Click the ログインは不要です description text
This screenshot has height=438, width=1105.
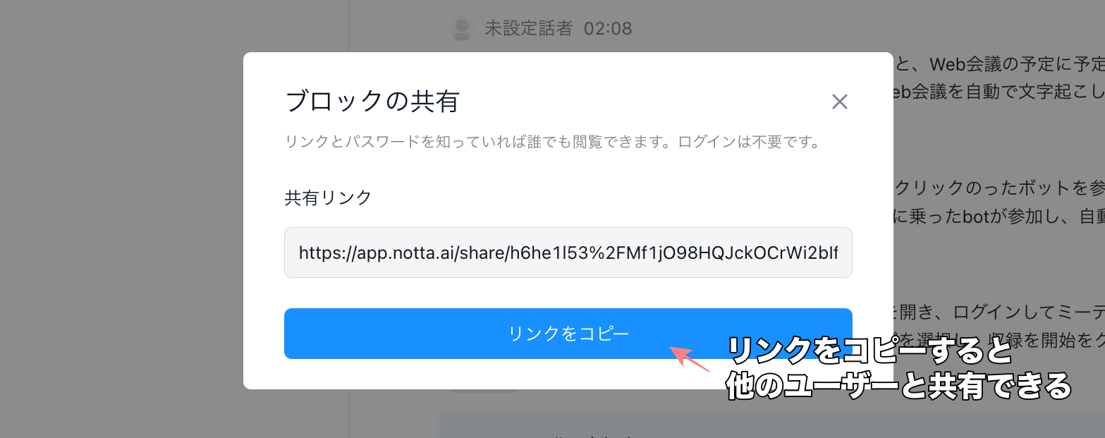(x=750, y=142)
